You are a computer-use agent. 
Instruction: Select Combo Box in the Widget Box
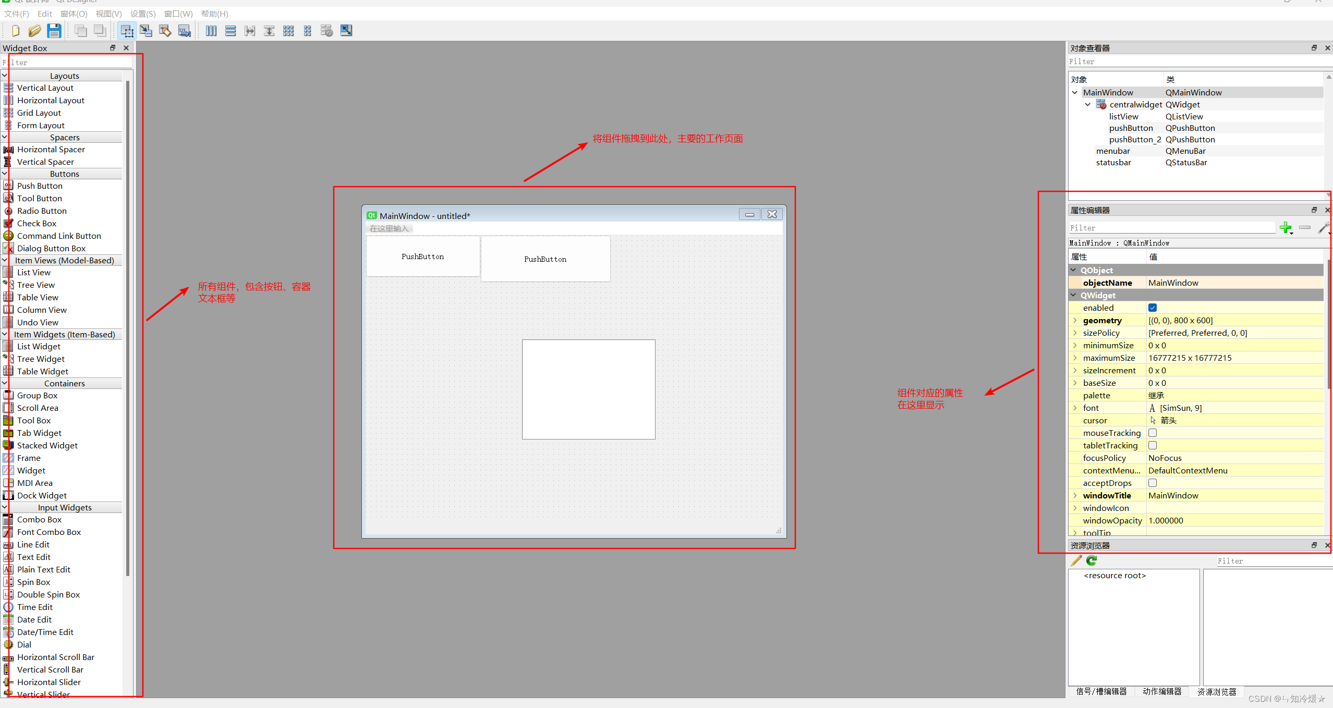[39, 519]
